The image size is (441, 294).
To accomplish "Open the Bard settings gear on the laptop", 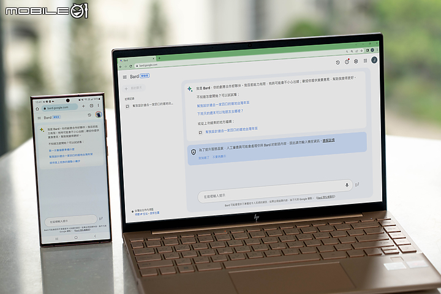I will [x=356, y=61].
